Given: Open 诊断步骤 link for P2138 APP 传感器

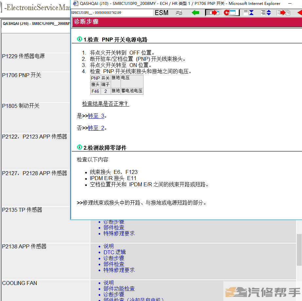Looking at the screenshot, I should tap(114, 258).
